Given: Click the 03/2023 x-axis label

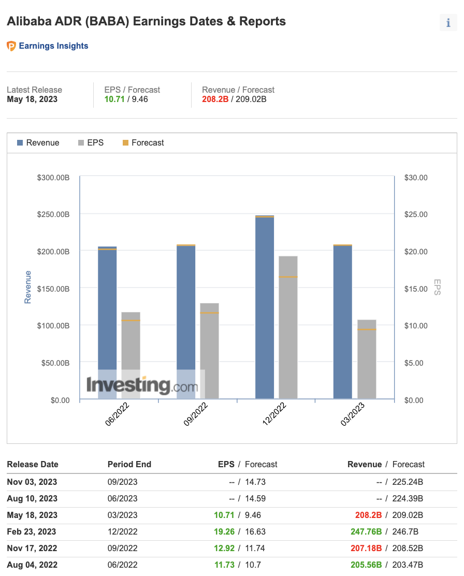Looking at the screenshot, I should pos(352,414).
